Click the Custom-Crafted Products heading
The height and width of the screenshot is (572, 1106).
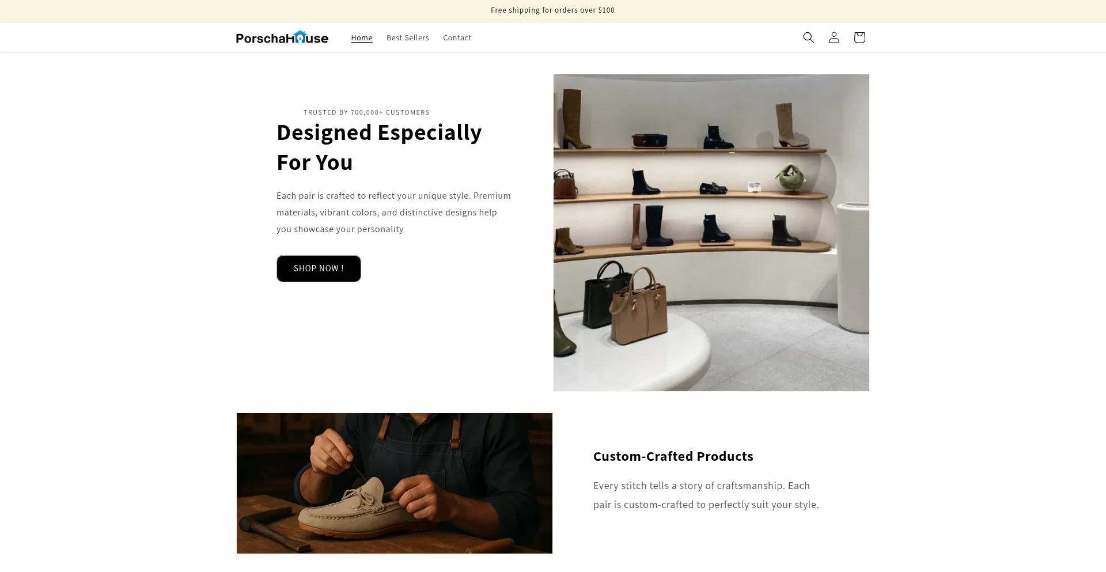pyautogui.click(x=673, y=456)
